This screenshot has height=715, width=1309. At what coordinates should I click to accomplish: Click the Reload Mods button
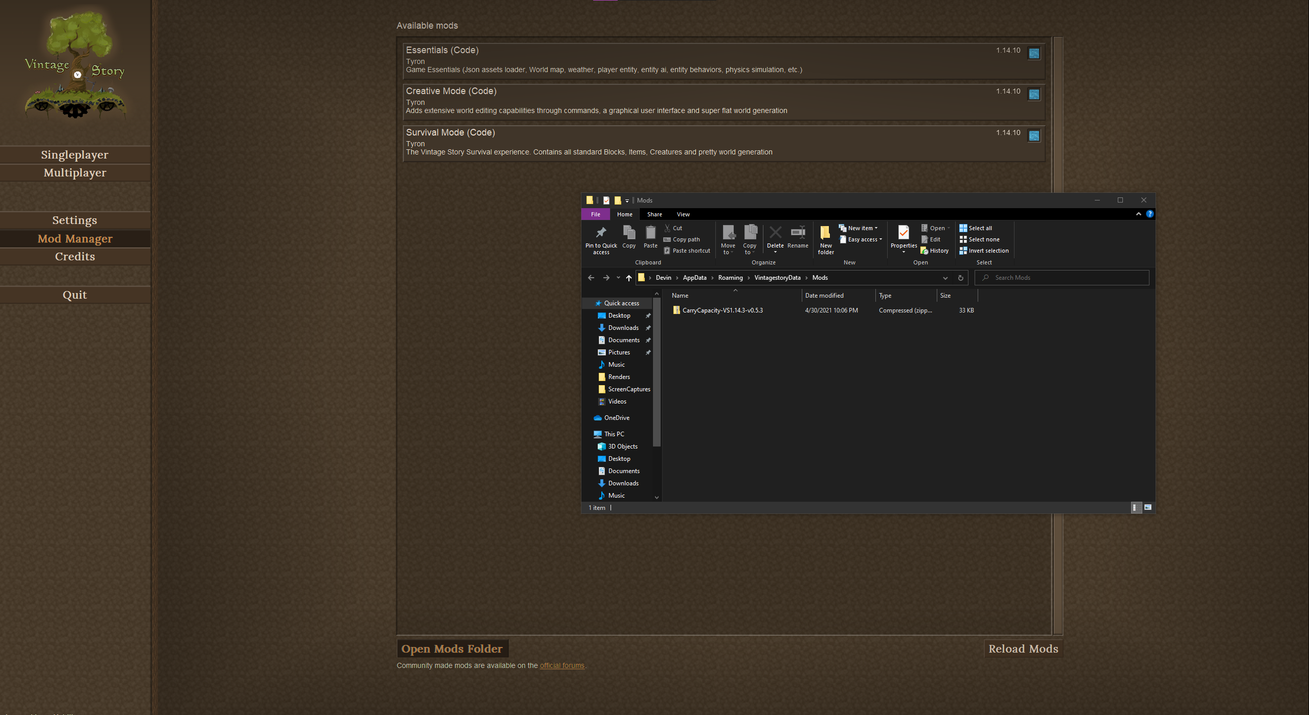pos(1023,649)
